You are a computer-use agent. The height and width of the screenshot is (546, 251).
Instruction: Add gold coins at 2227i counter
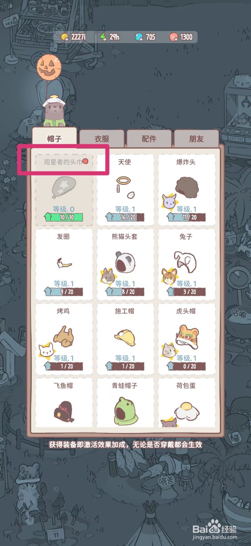(73, 37)
